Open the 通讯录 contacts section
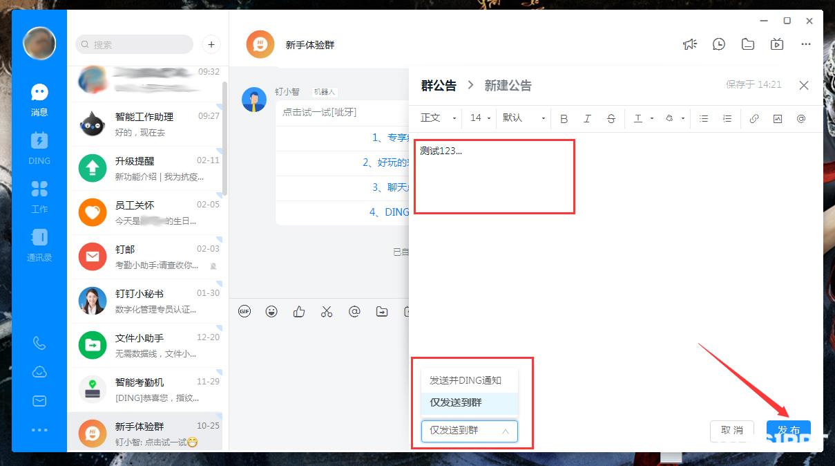Screen dimensions: 835x466 point(39,245)
